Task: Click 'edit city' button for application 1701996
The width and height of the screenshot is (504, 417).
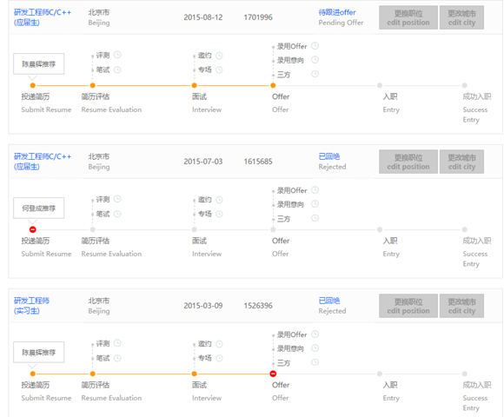Action: click(461, 17)
